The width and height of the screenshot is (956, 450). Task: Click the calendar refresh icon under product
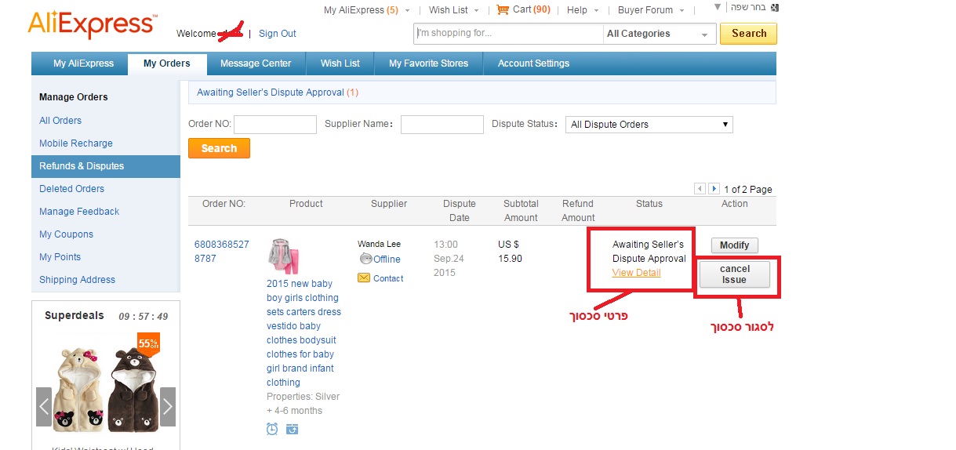coord(292,429)
